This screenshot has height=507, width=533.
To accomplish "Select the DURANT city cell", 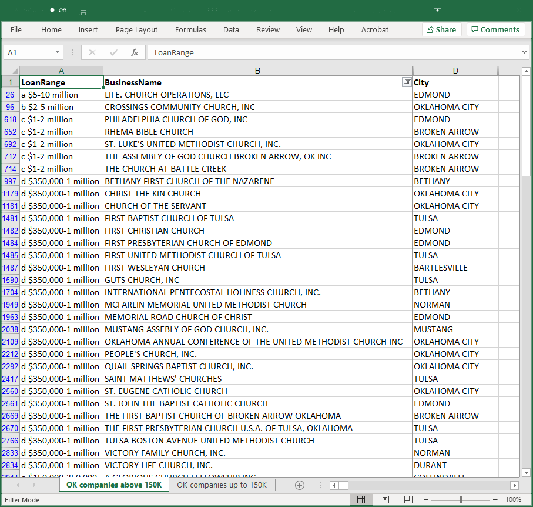I will [x=455, y=465].
